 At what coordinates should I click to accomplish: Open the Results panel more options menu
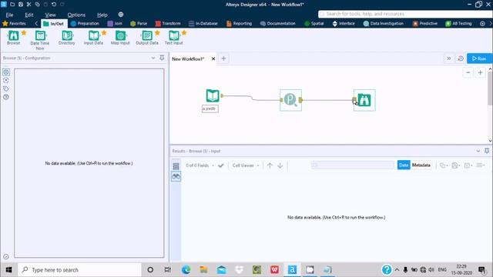(x=481, y=165)
